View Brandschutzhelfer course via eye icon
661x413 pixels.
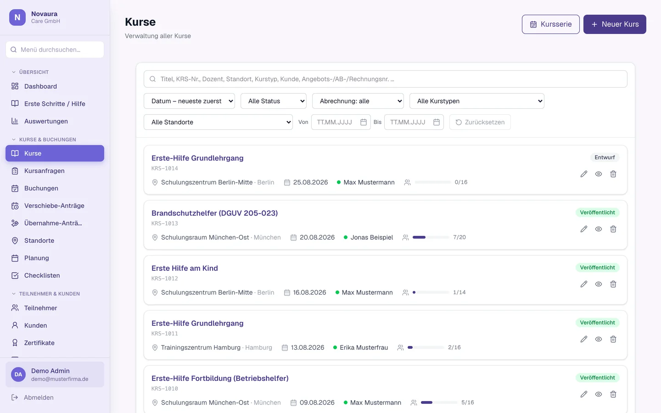point(599,229)
